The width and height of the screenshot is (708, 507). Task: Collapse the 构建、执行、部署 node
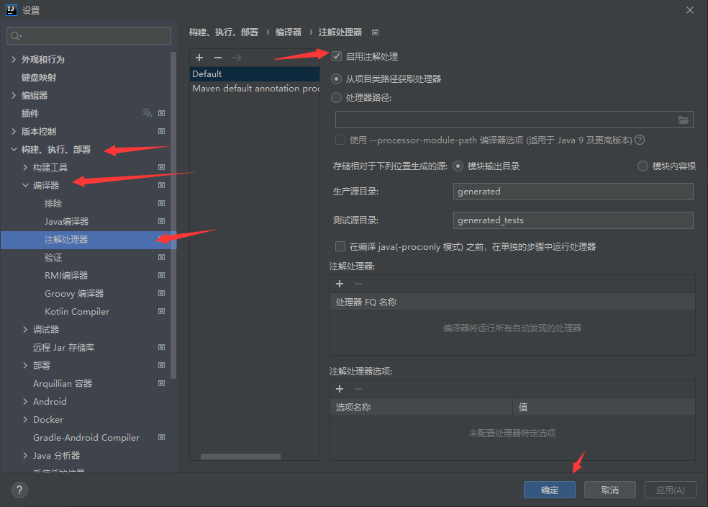tap(14, 150)
